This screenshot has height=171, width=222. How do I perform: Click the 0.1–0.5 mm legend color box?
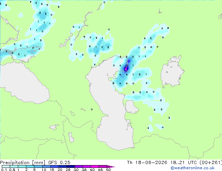(x=6, y=166)
